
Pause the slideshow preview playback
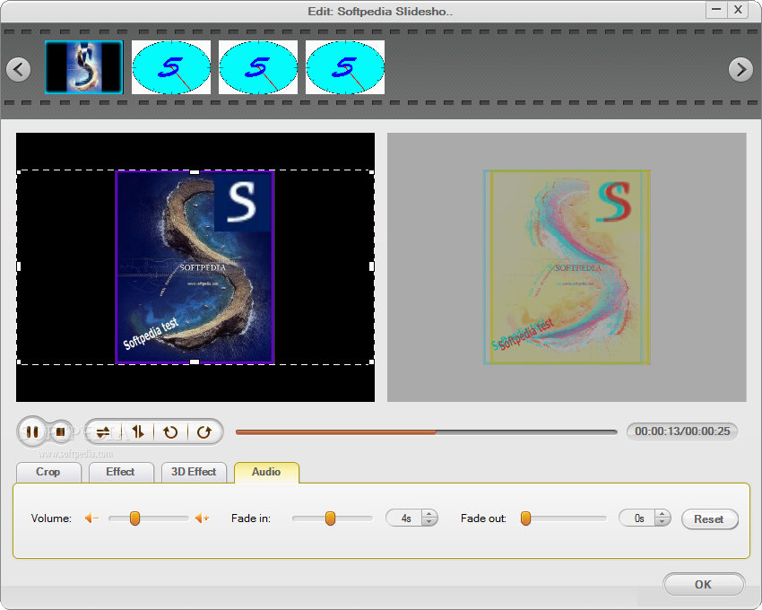coord(32,431)
